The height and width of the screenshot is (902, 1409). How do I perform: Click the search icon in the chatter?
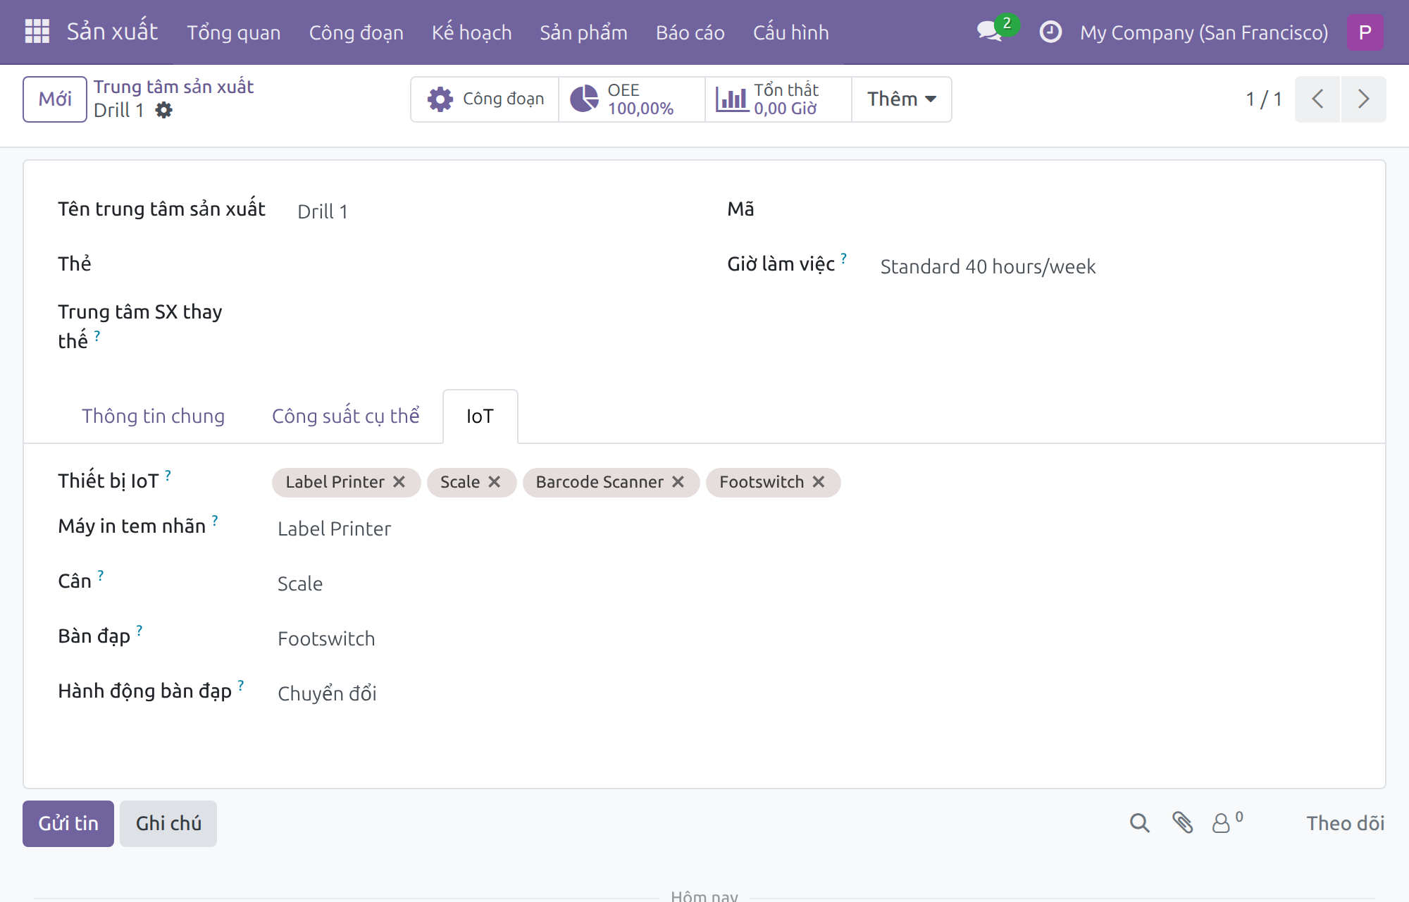click(1139, 823)
